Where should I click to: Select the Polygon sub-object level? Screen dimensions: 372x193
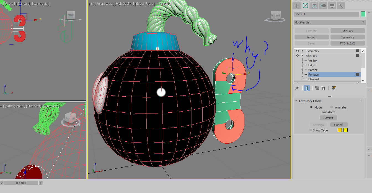click(314, 75)
